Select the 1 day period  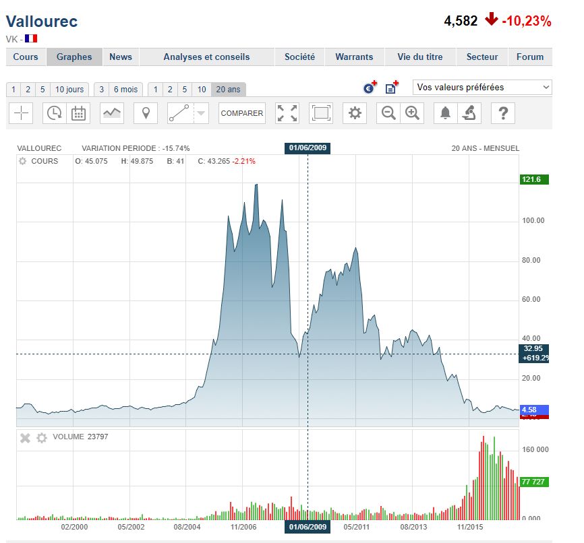pos(13,90)
